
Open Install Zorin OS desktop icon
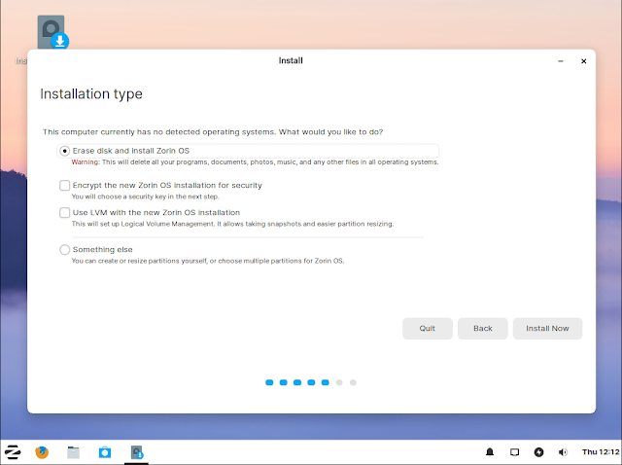tap(52, 32)
